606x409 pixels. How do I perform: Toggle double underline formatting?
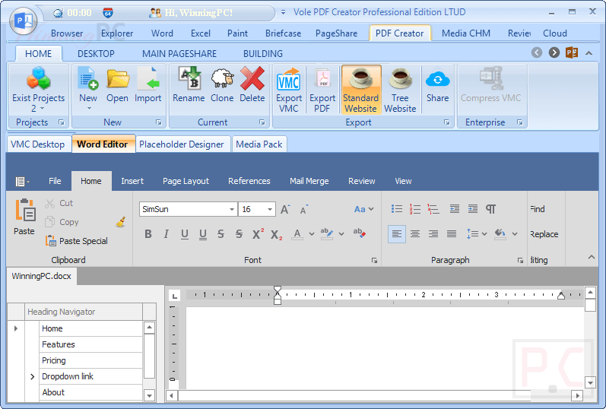pyautogui.click(x=203, y=234)
